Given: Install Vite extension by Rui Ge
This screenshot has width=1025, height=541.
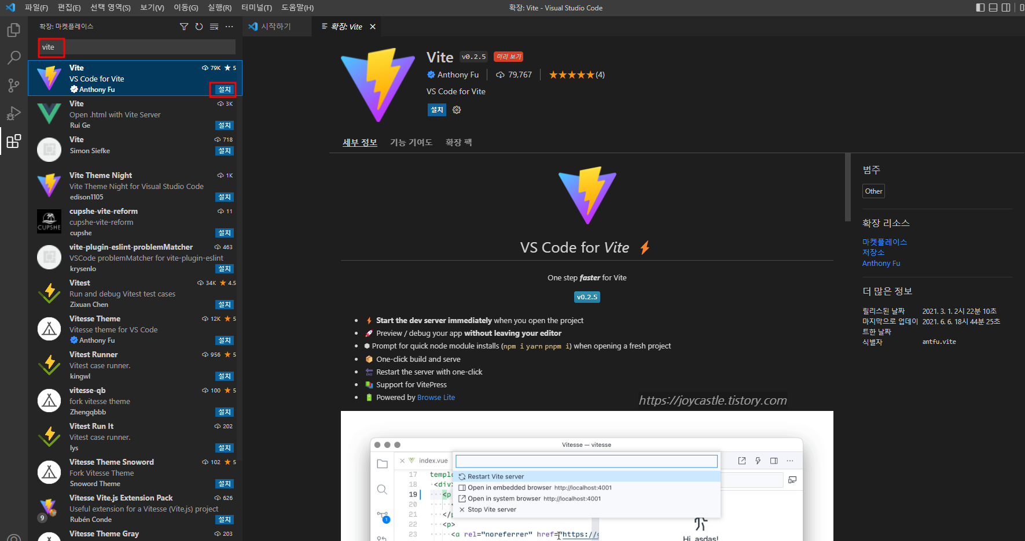Looking at the screenshot, I should (225, 125).
